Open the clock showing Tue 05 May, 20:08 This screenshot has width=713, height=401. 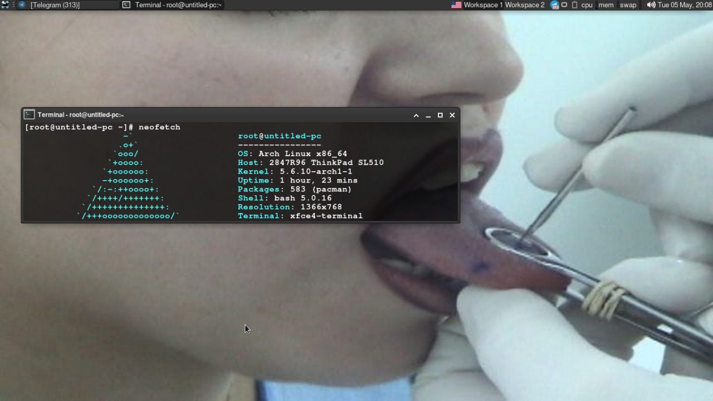coord(685,5)
